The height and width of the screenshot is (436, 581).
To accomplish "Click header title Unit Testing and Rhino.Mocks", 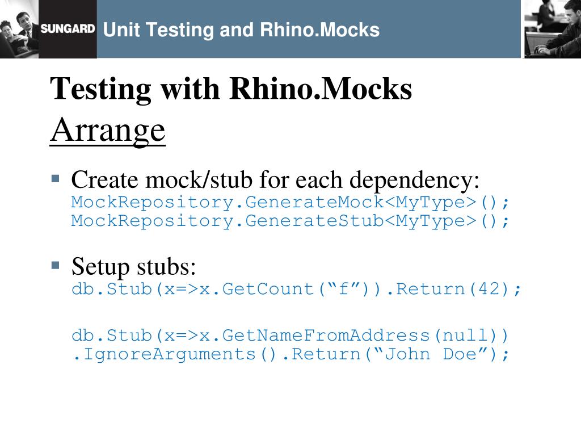I will pos(241,30).
